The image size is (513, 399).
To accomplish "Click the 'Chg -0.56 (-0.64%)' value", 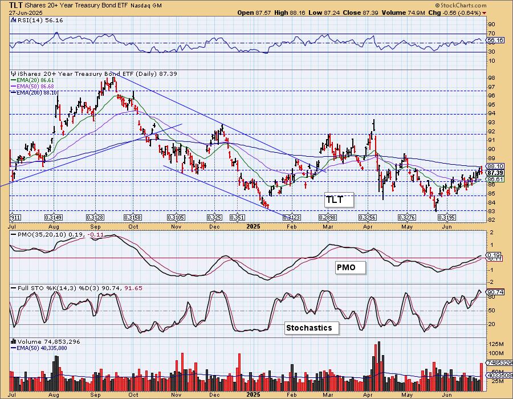I will pos(454,13).
